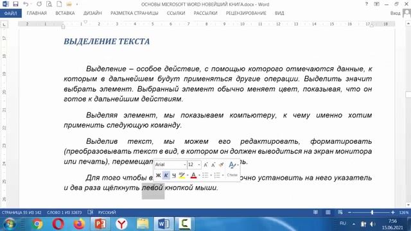Open the РАЗМЕТКА СТРАНИЦЫ tab

134,13
